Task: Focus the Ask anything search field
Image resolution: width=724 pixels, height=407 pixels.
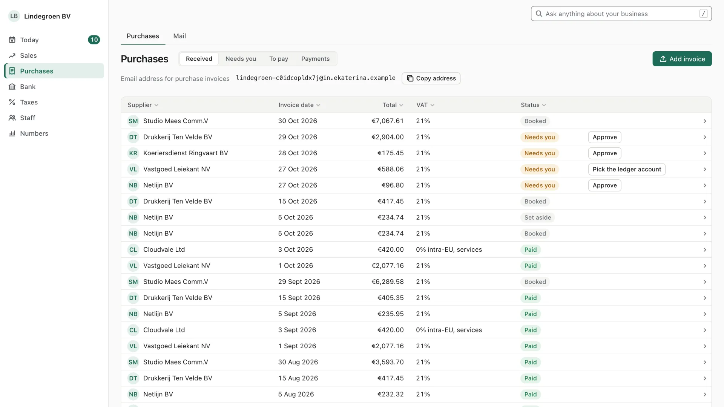Action: point(621,14)
